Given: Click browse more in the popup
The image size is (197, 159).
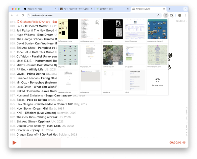Looking at the screenshot, I should point(157,81).
